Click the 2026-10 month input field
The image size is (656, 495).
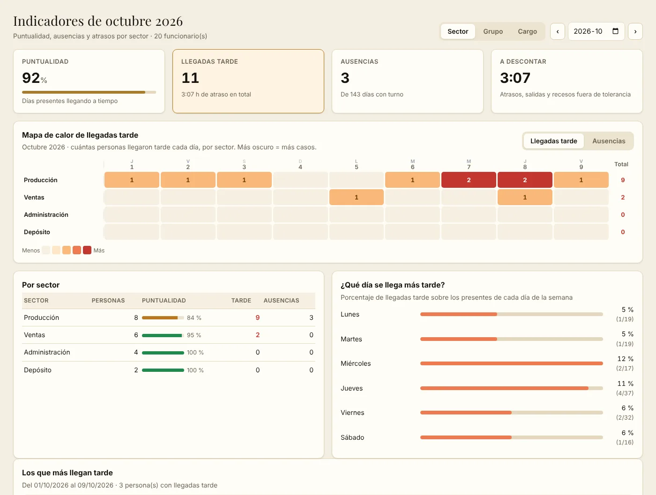pyautogui.click(x=596, y=31)
